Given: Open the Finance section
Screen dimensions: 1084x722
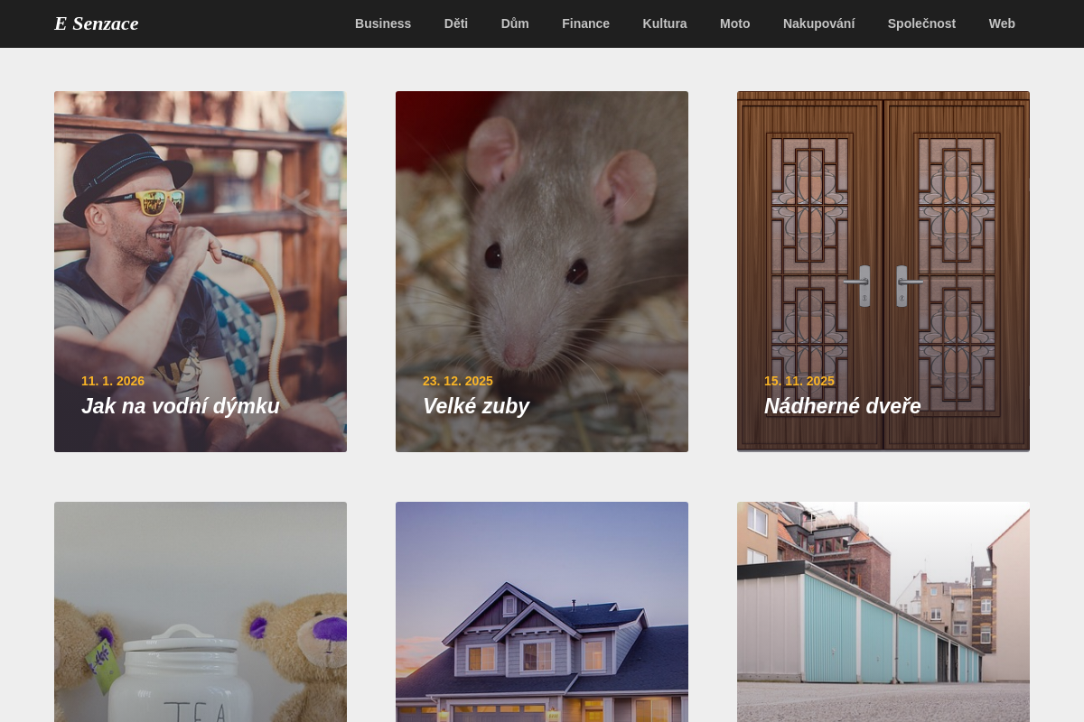Looking at the screenshot, I should (585, 23).
